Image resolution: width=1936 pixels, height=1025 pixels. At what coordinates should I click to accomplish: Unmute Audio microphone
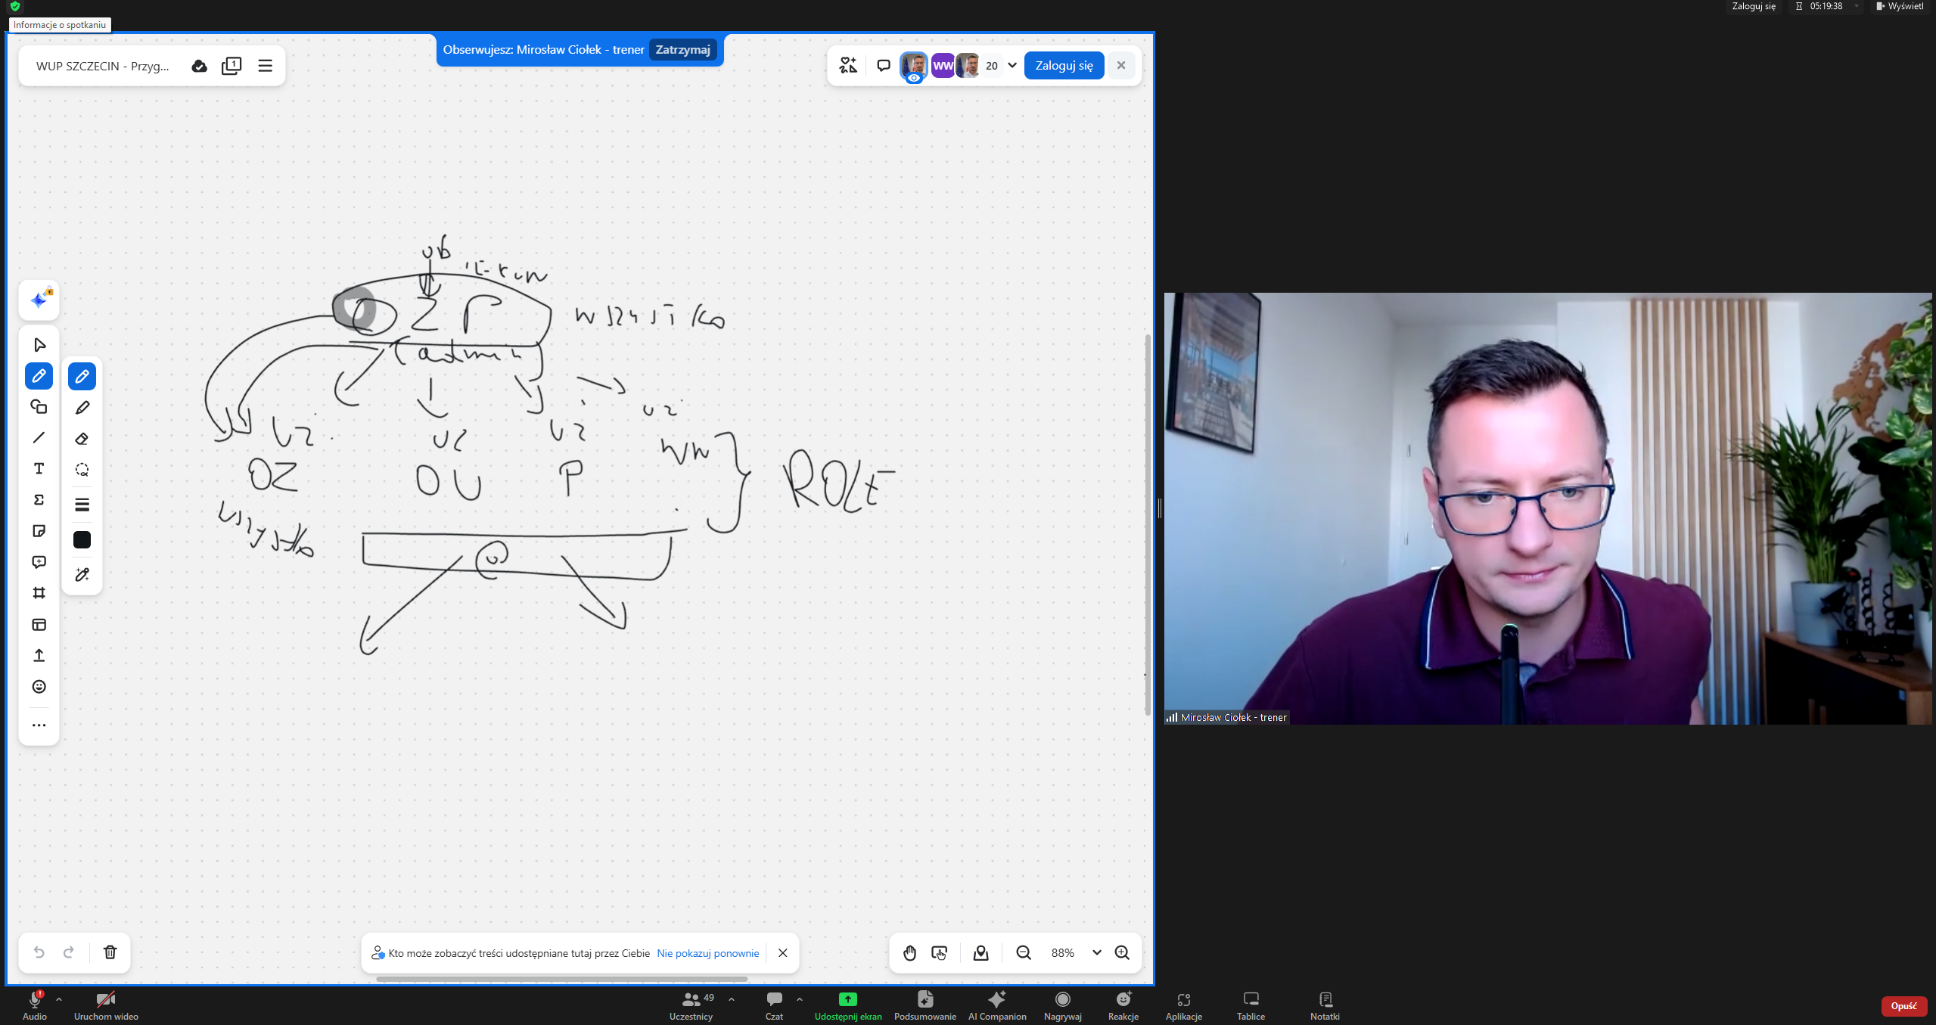[34, 1000]
